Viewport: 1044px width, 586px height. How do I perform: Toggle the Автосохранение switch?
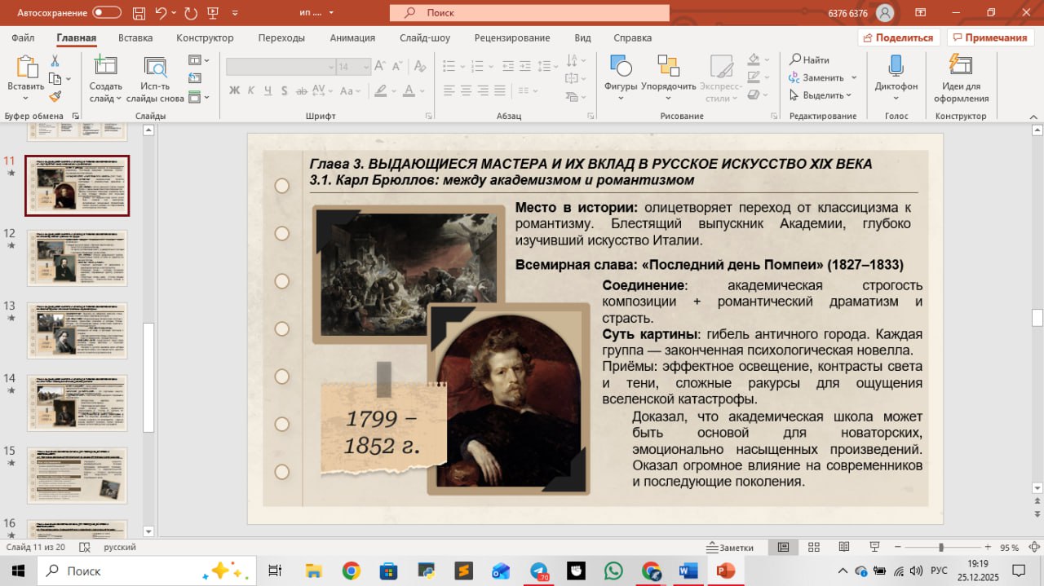[107, 12]
